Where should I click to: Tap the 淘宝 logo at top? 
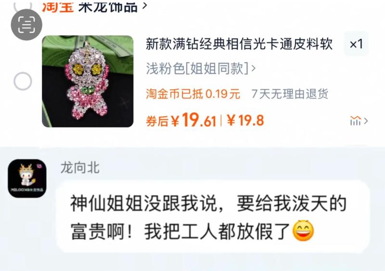click(58, 6)
